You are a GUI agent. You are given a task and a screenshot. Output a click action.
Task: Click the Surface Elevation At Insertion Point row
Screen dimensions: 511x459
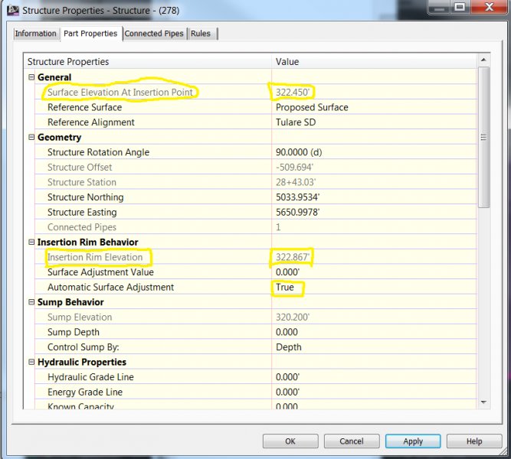(x=256, y=92)
